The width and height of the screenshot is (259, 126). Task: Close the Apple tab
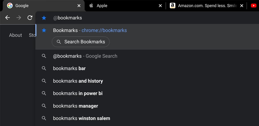[160, 6]
